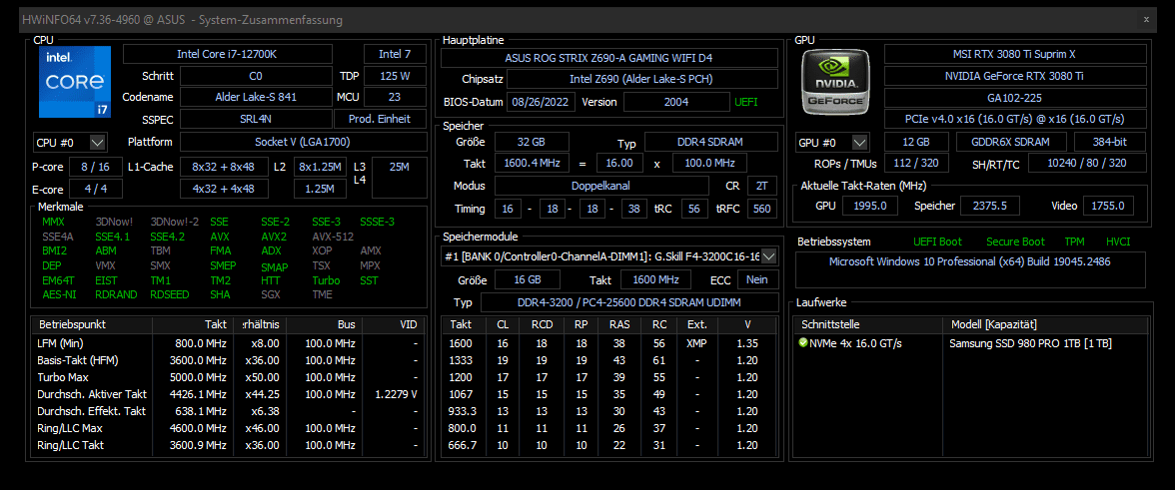Screen dimensions: 1175x490
Task: Select the TDP 125 W value
Action: [x=395, y=76]
